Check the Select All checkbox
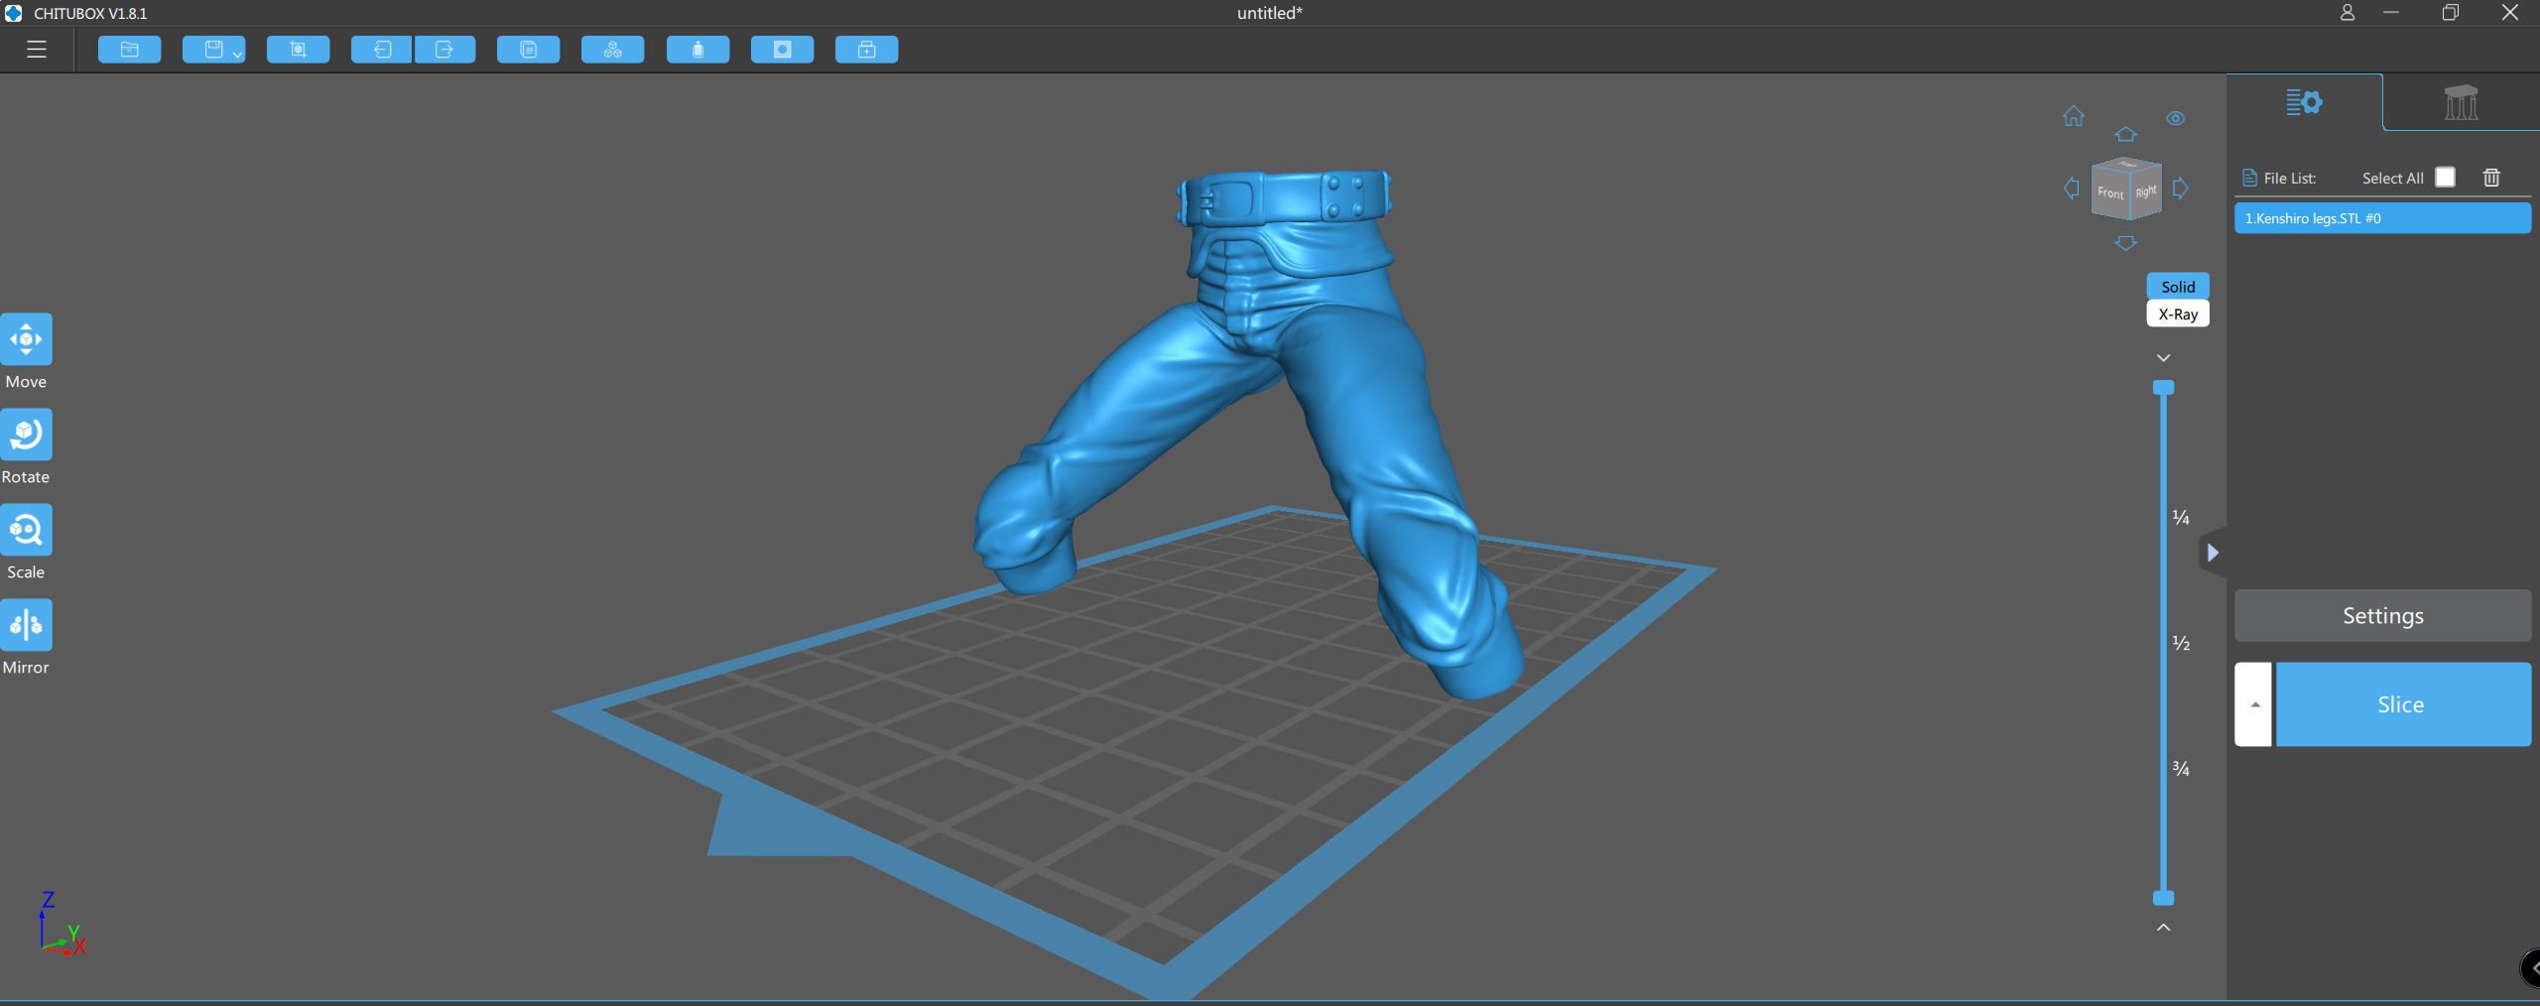Image resolution: width=2540 pixels, height=1006 pixels. 2446,178
